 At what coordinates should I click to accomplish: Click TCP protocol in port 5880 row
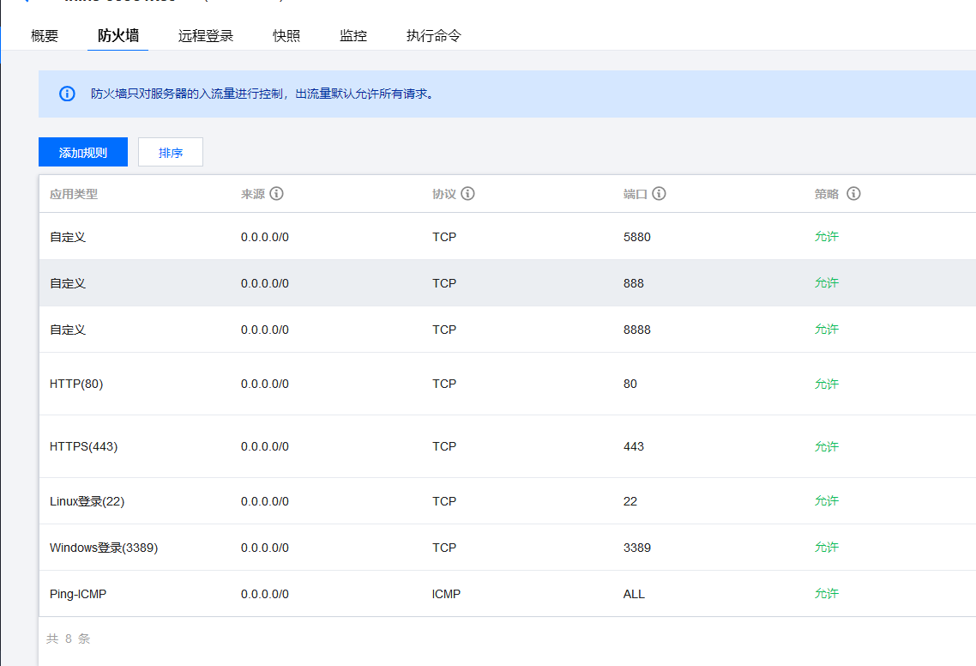tap(443, 238)
